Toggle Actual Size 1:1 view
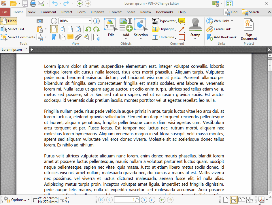The height and width of the screenshot is (205, 272). coord(54,29)
